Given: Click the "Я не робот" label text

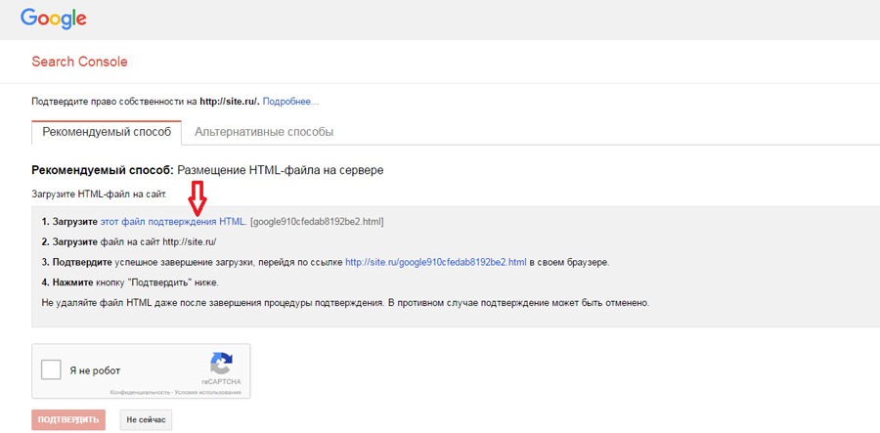Looking at the screenshot, I should (95, 371).
